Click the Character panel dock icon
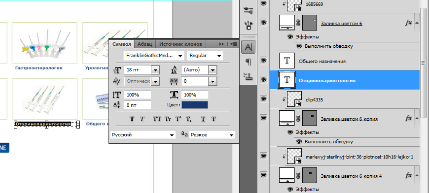 click(248, 47)
